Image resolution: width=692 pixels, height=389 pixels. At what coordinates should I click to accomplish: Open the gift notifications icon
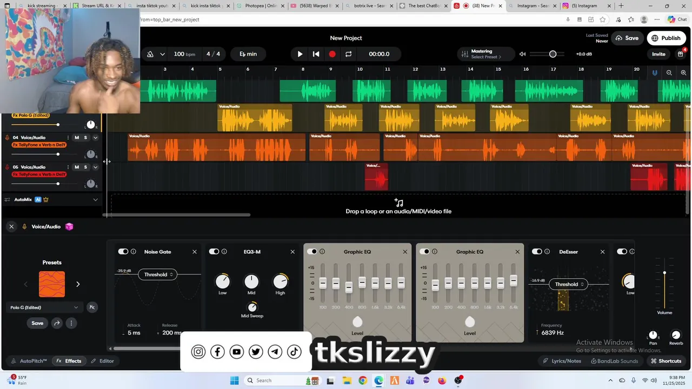pos(681,54)
